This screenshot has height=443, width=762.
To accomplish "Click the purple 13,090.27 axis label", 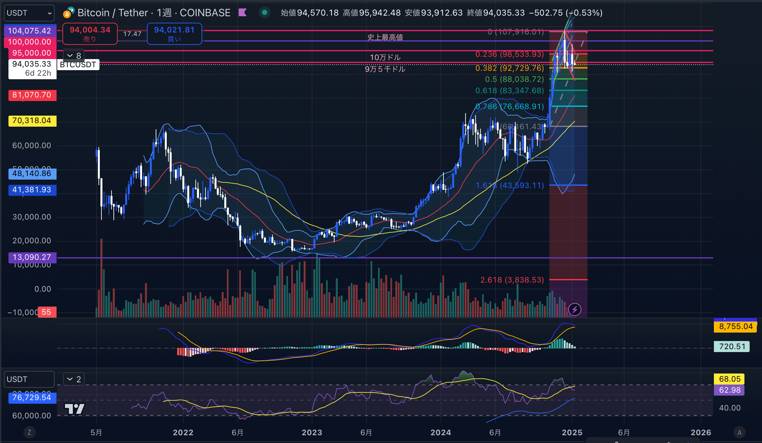I will point(32,258).
